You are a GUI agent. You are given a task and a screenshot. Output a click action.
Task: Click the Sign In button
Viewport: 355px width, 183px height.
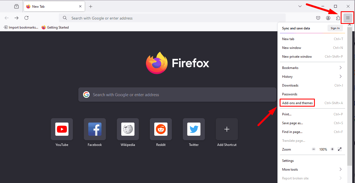pyautogui.click(x=335, y=28)
